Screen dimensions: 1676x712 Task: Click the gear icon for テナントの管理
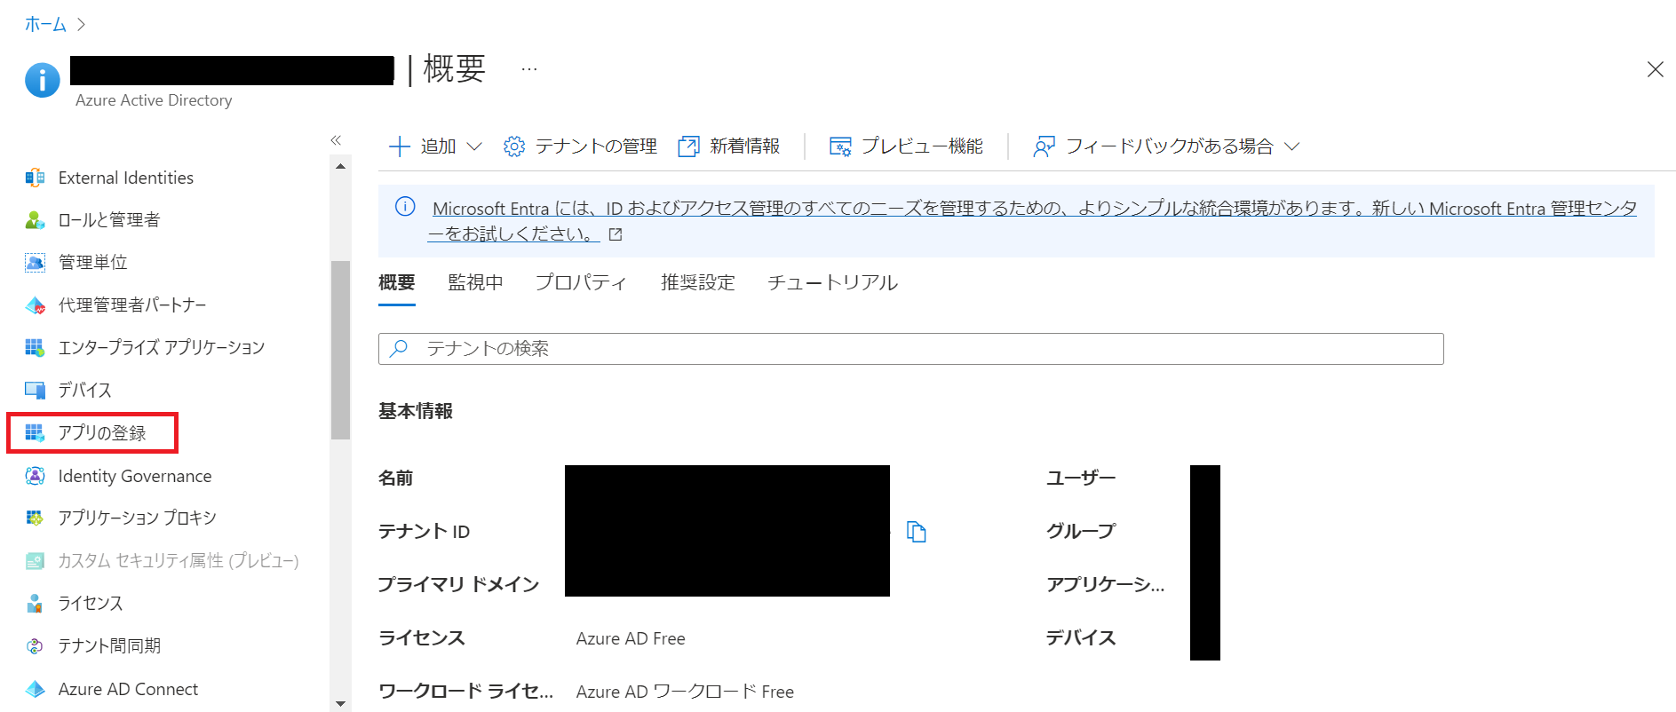point(514,146)
